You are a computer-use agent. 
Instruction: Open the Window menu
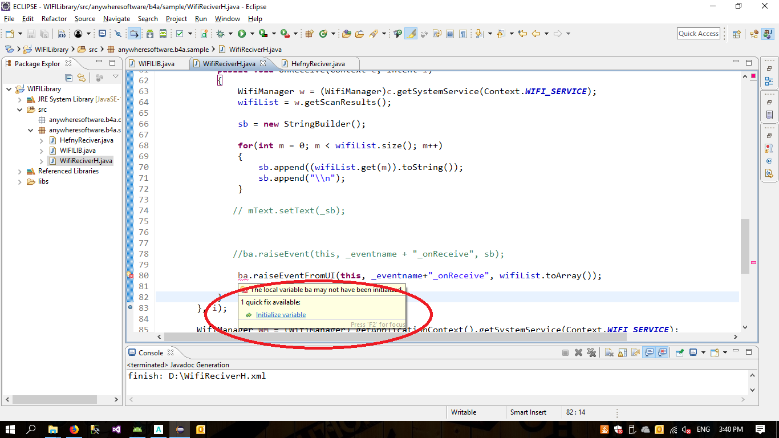tap(227, 19)
